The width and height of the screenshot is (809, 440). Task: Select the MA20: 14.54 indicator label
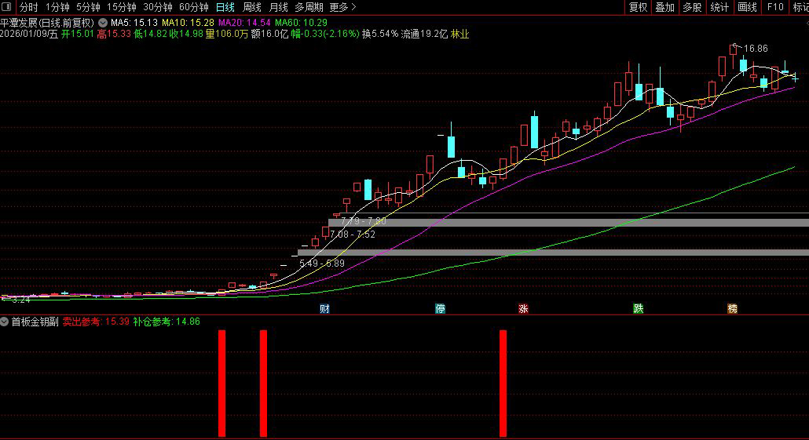(x=244, y=23)
